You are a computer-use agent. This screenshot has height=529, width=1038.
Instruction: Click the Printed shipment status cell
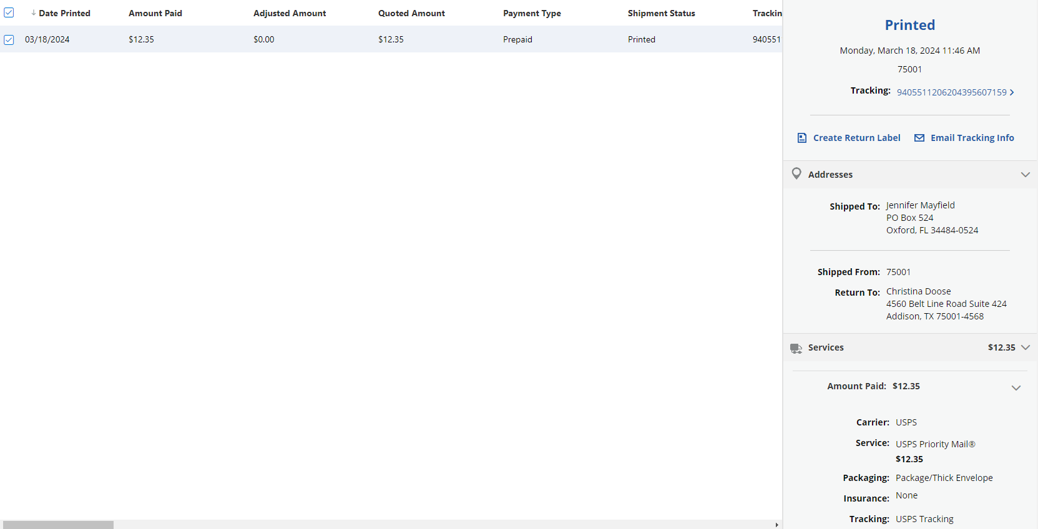coord(642,39)
